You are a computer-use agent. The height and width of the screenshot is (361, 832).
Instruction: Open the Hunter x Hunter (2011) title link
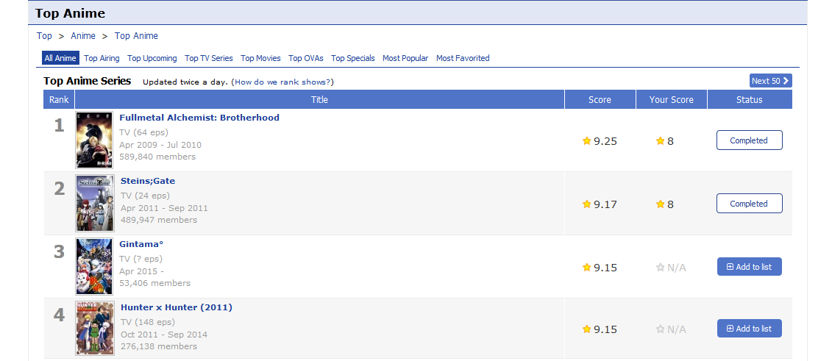pyautogui.click(x=176, y=307)
